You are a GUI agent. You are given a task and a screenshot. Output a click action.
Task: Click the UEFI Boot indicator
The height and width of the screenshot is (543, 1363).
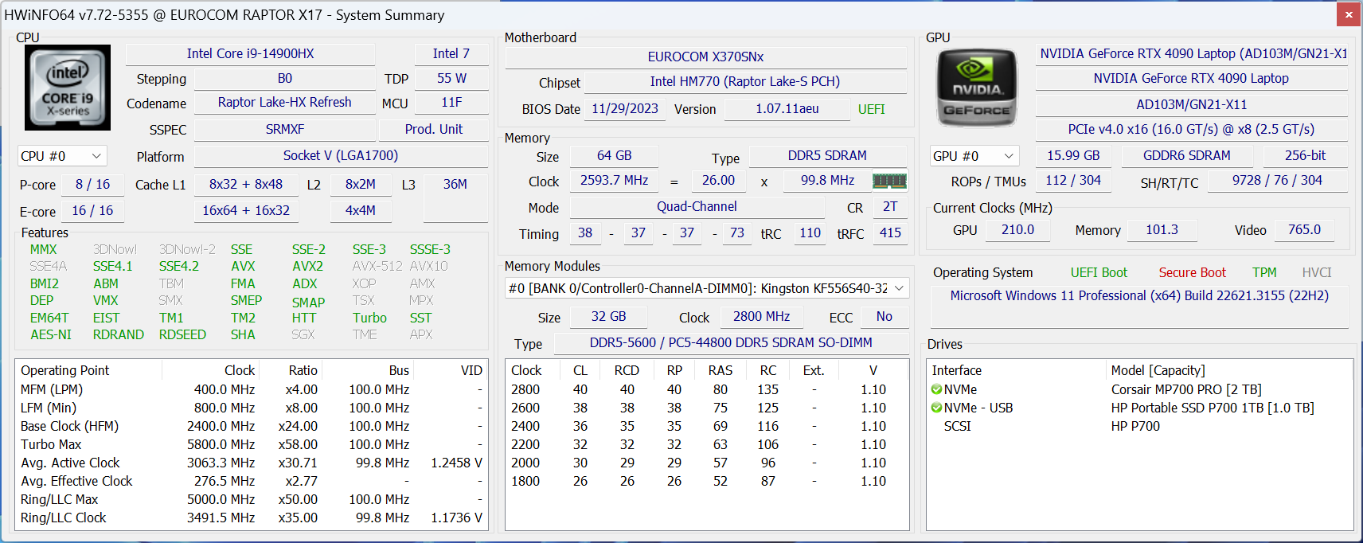[x=1099, y=272]
